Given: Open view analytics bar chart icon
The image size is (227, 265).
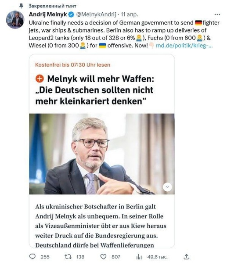Looking at the screenshot, I should [x=139, y=257].
